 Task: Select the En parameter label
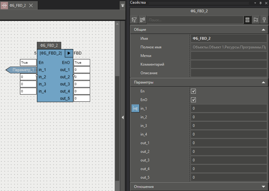[x=142, y=91]
